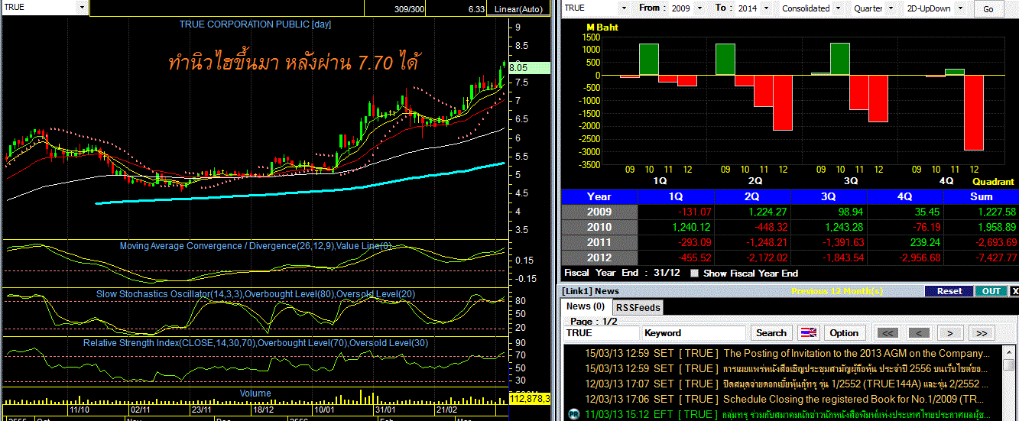Screen dimensions: 1019x421
Task: Click the PR icon beside 11/03/13 news
Action: click(x=573, y=414)
